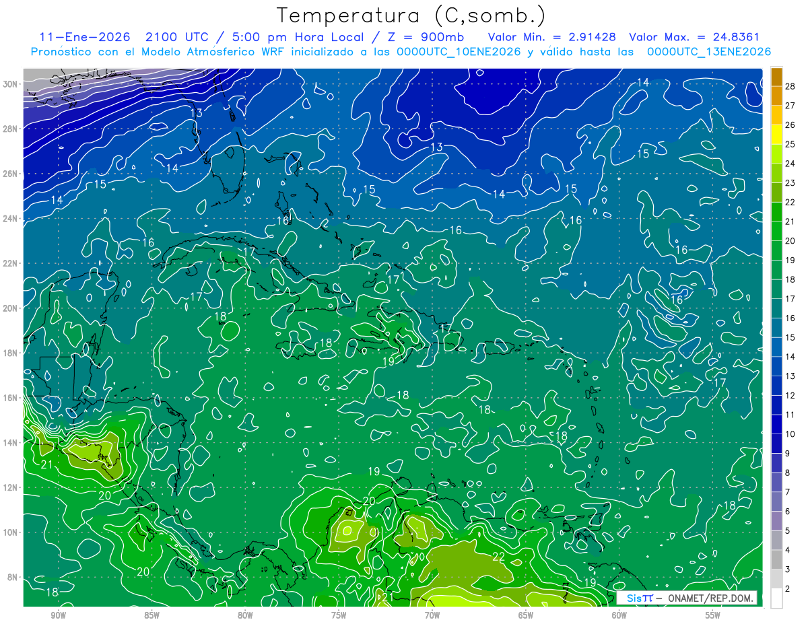
Task: Click latitude axis label "18N"
Action: 11,353
